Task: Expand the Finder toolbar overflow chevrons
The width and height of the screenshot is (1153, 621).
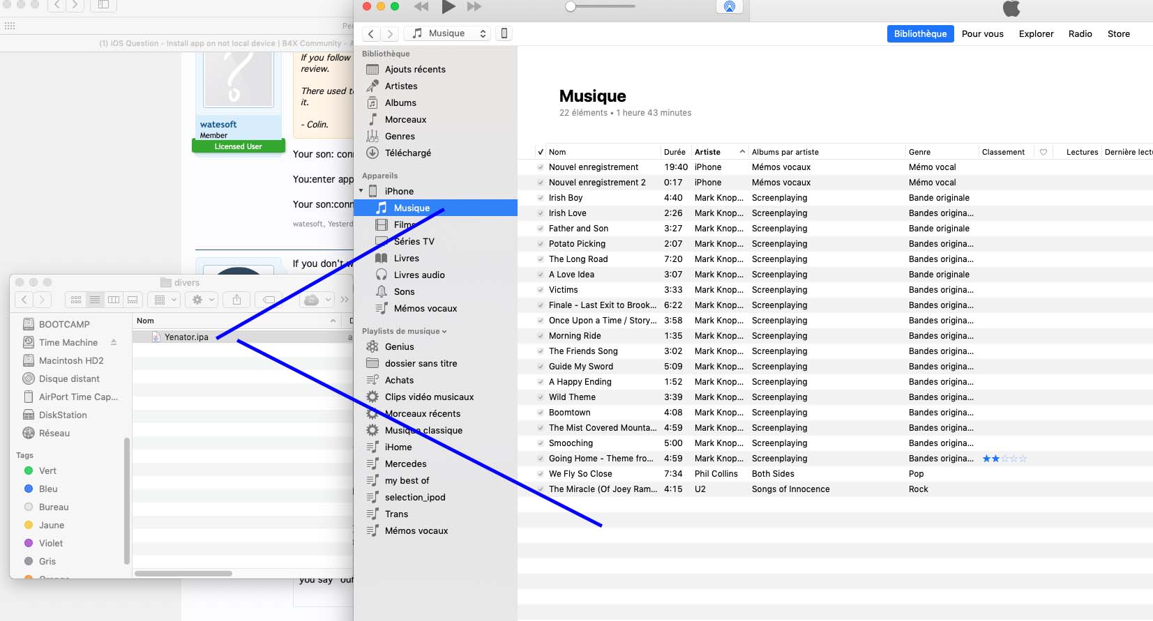Action: pos(345,299)
